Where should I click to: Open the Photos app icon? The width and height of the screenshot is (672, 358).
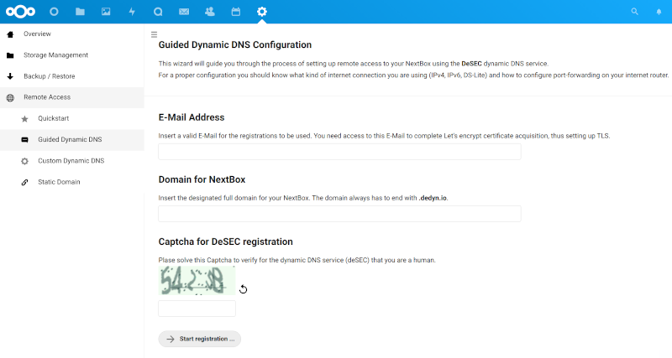point(106,12)
